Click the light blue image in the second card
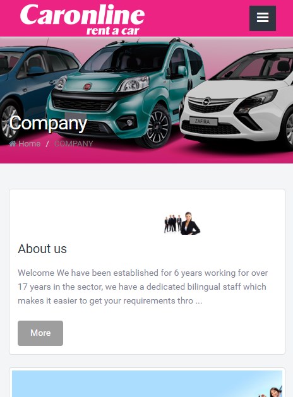Screen dimensions: 293x397 pos(147,384)
